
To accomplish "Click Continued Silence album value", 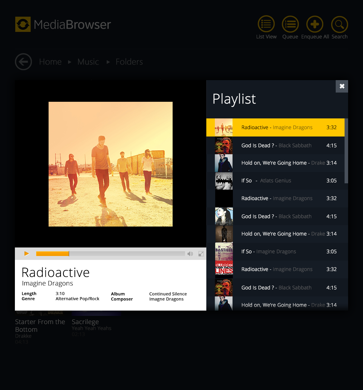I will pos(168,294).
